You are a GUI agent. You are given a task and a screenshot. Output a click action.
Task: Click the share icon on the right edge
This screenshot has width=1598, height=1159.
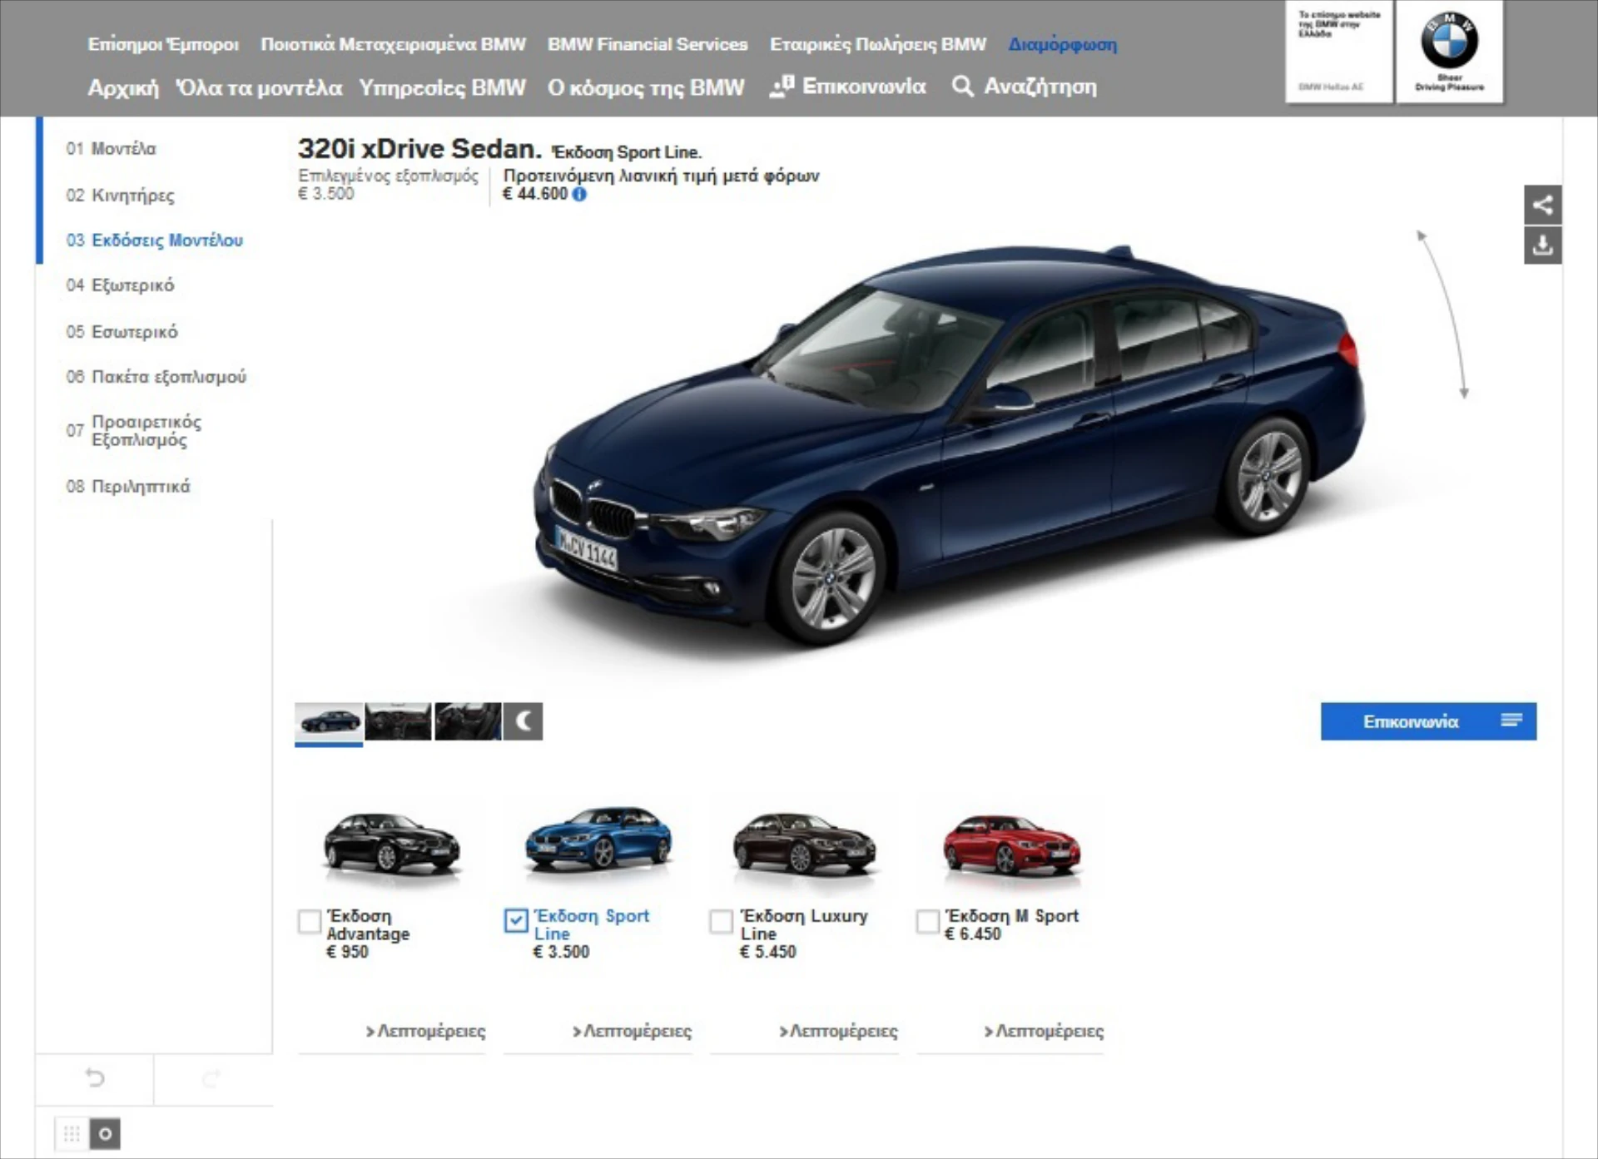coord(1542,205)
